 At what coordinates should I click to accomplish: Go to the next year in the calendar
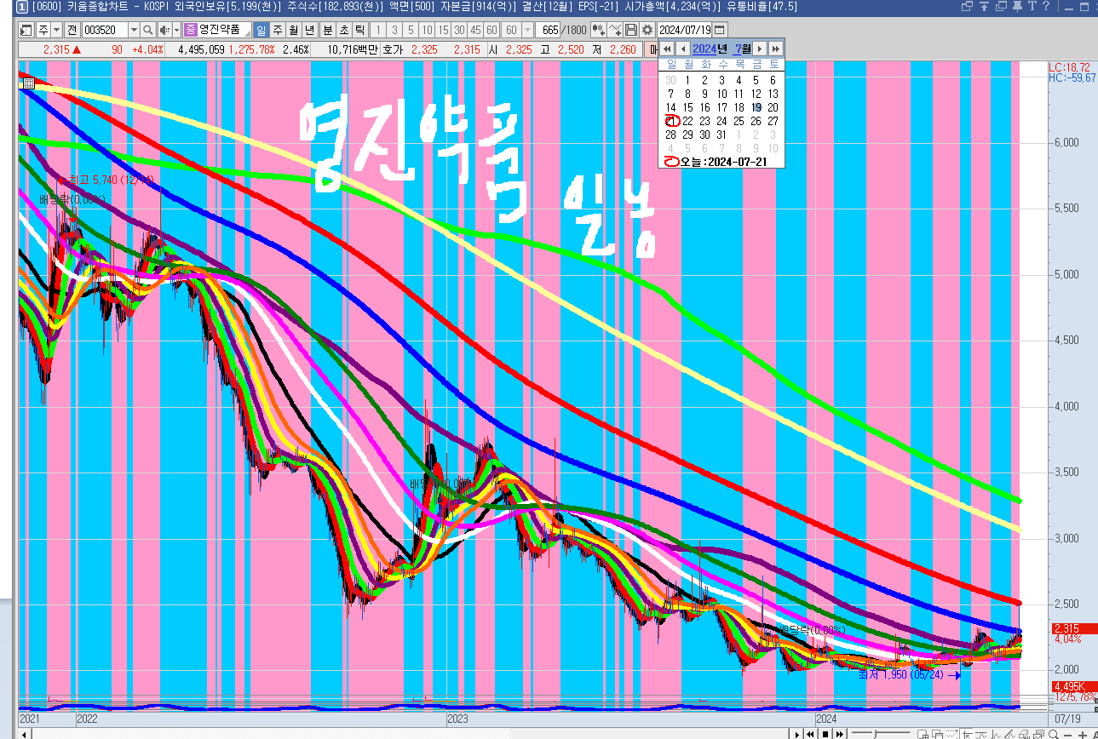click(x=775, y=49)
